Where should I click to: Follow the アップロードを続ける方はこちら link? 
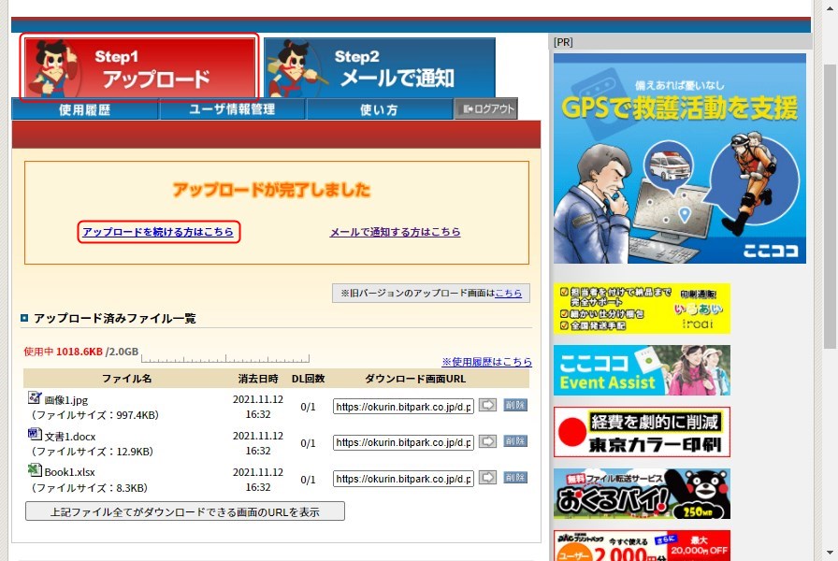(x=158, y=232)
